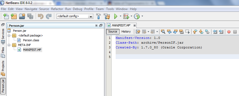Stop macro recording with the gray square

click(235, 32)
